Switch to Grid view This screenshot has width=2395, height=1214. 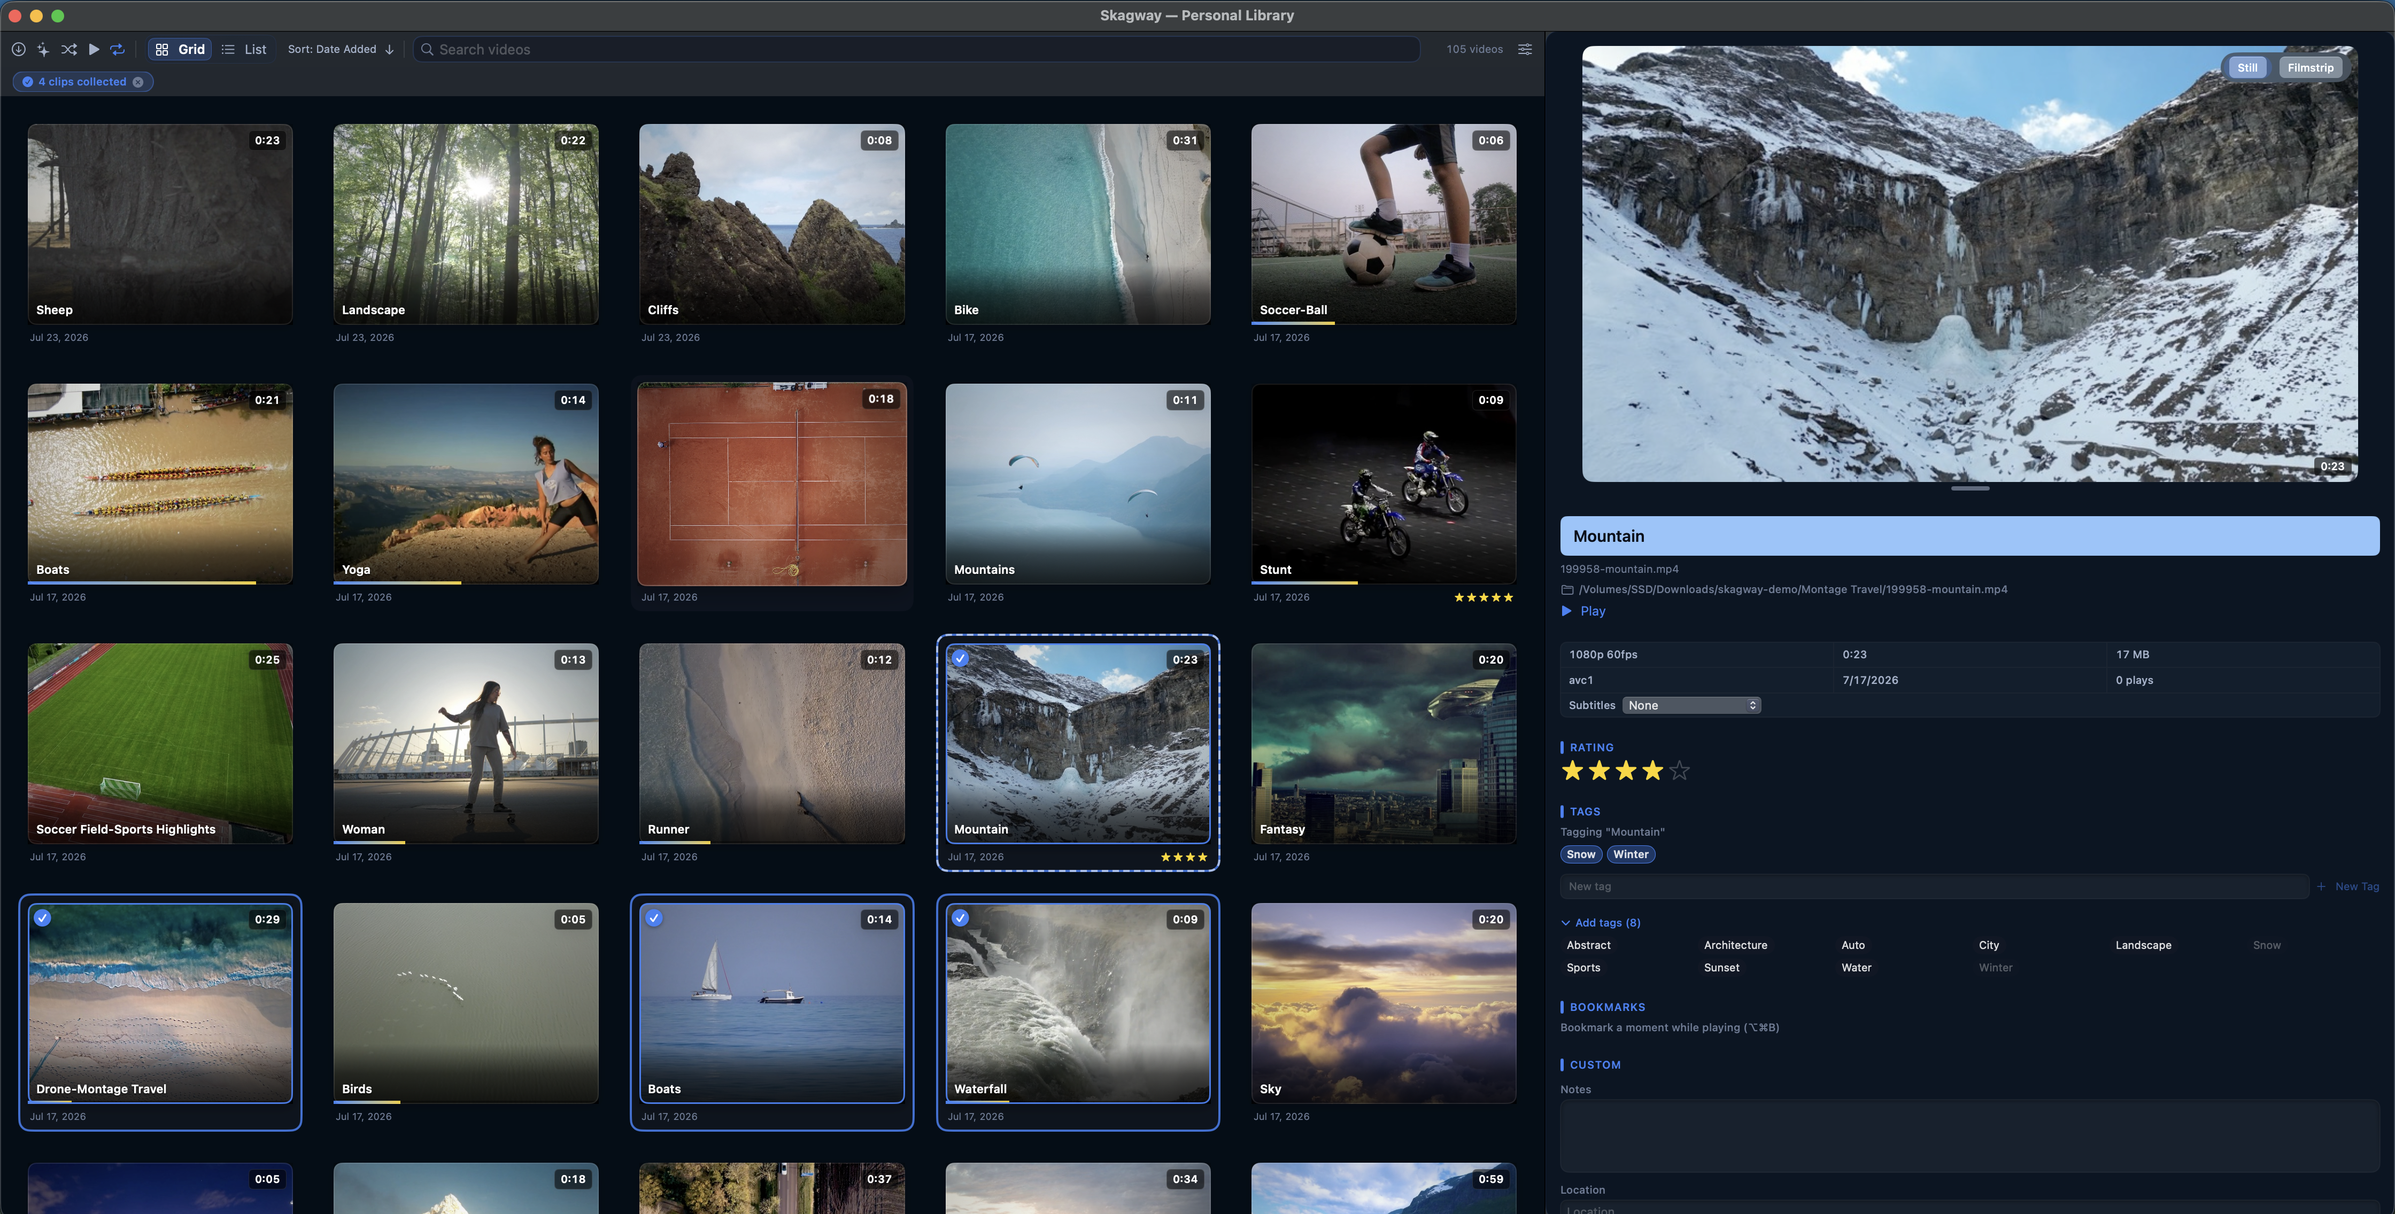[180, 49]
